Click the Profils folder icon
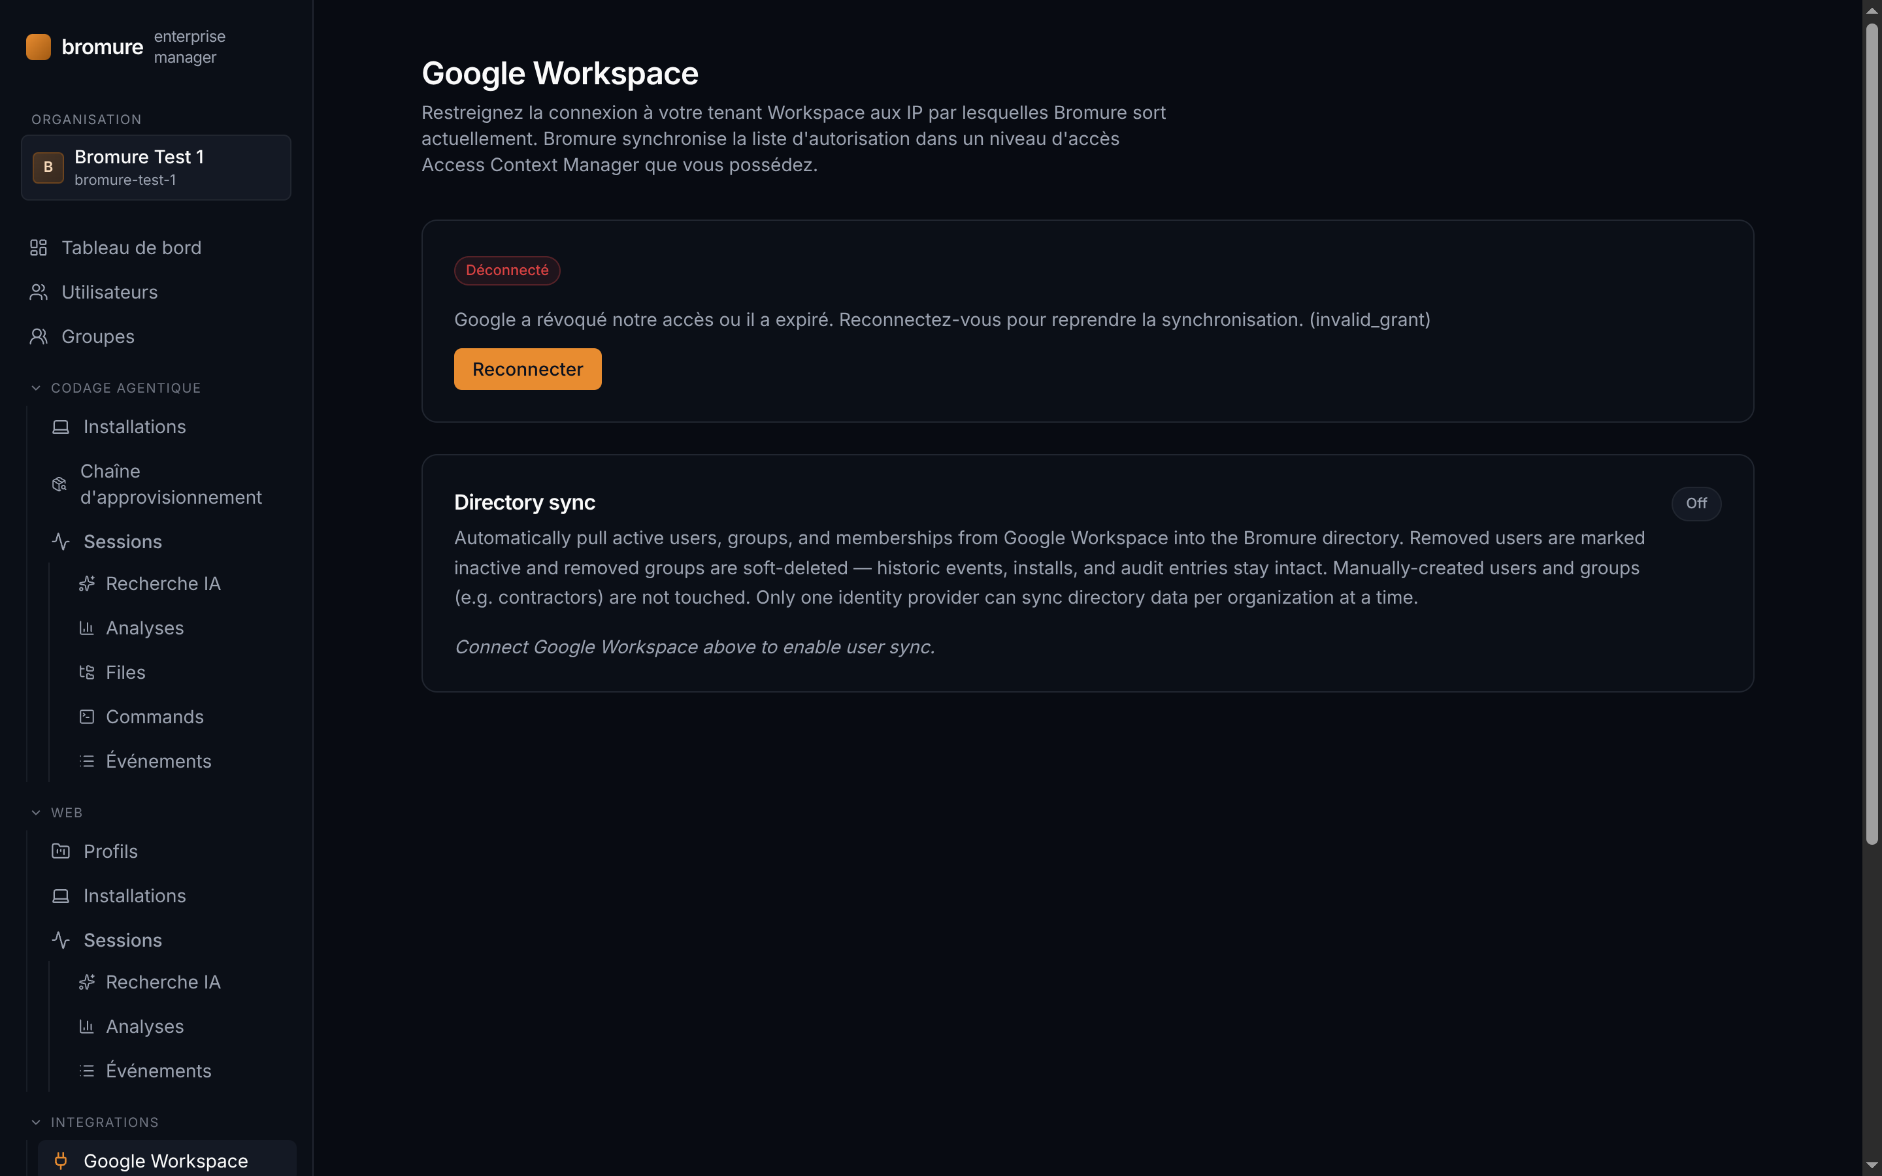 [61, 851]
